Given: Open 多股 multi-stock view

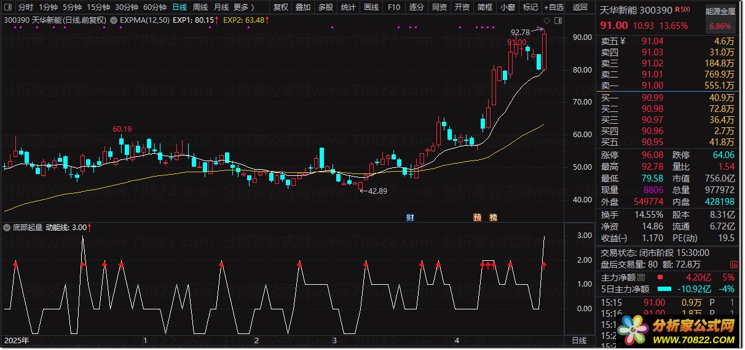Looking at the screenshot, I should (326, 7).
